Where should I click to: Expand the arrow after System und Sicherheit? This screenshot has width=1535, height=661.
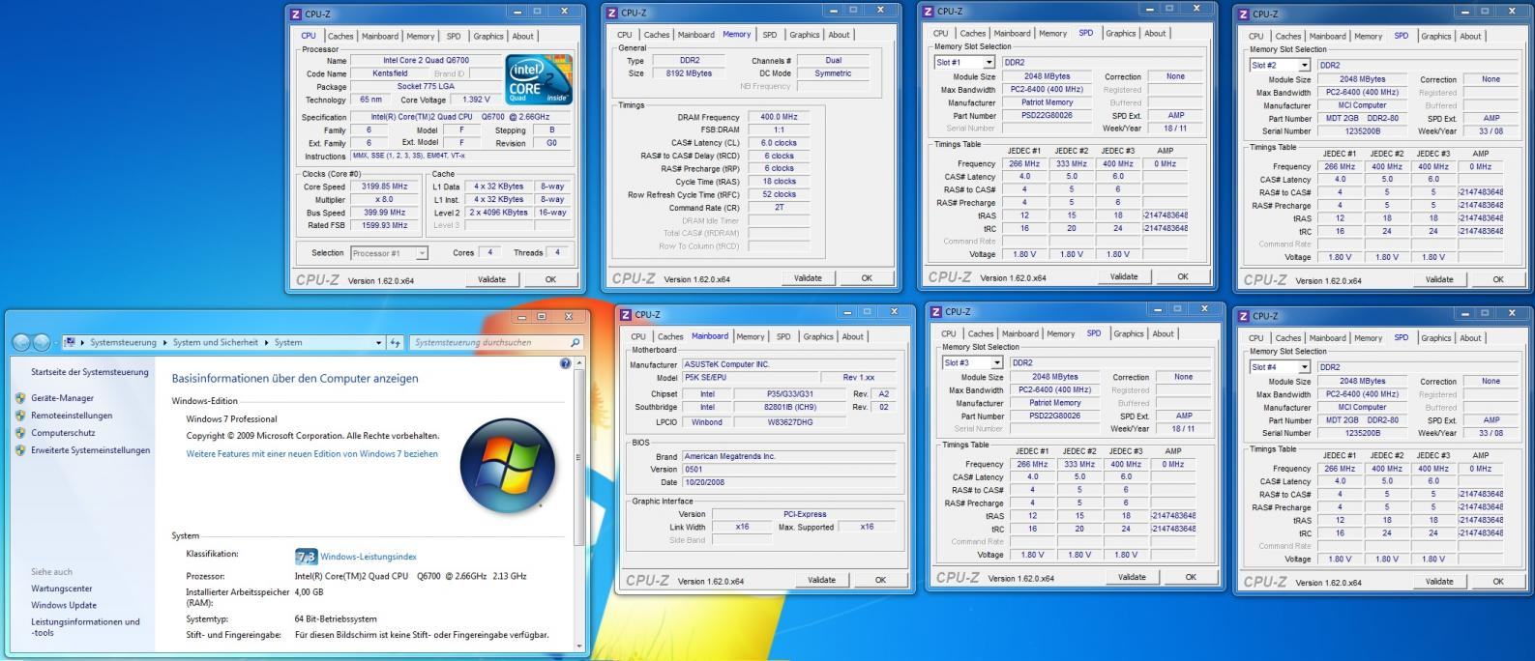point(267,342)
